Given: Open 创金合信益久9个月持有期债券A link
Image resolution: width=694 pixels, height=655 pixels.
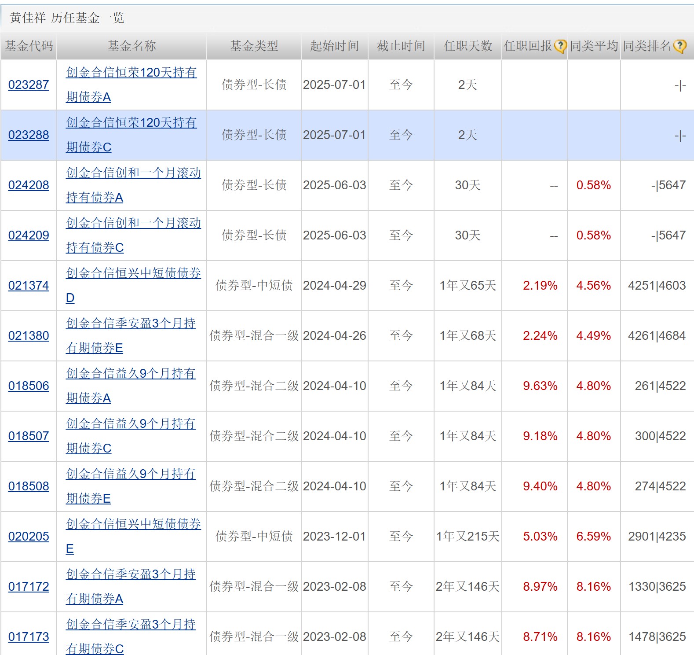Looking at the screenshot, I should point(131,386).
